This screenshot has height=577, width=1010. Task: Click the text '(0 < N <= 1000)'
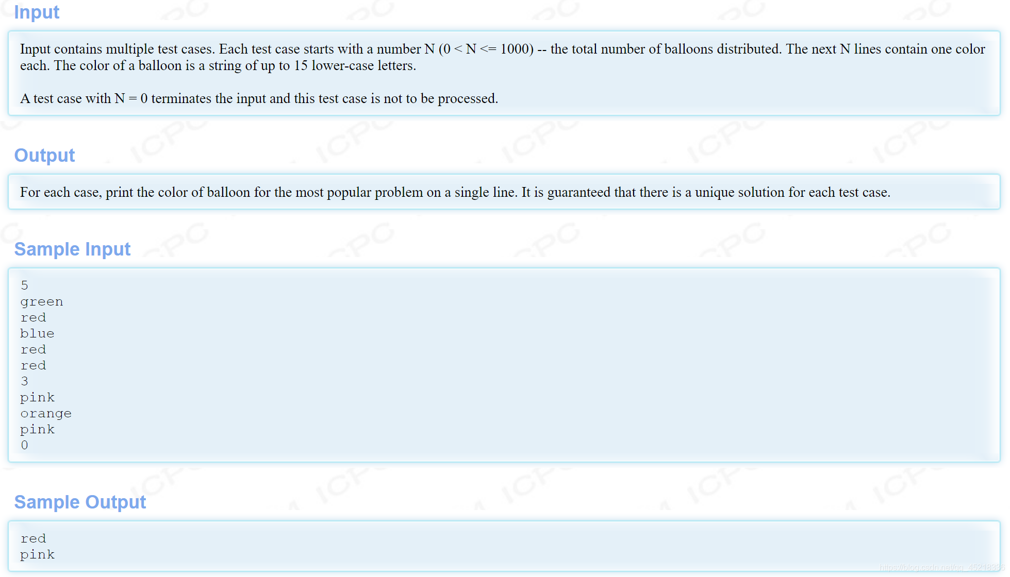[486, 49]
